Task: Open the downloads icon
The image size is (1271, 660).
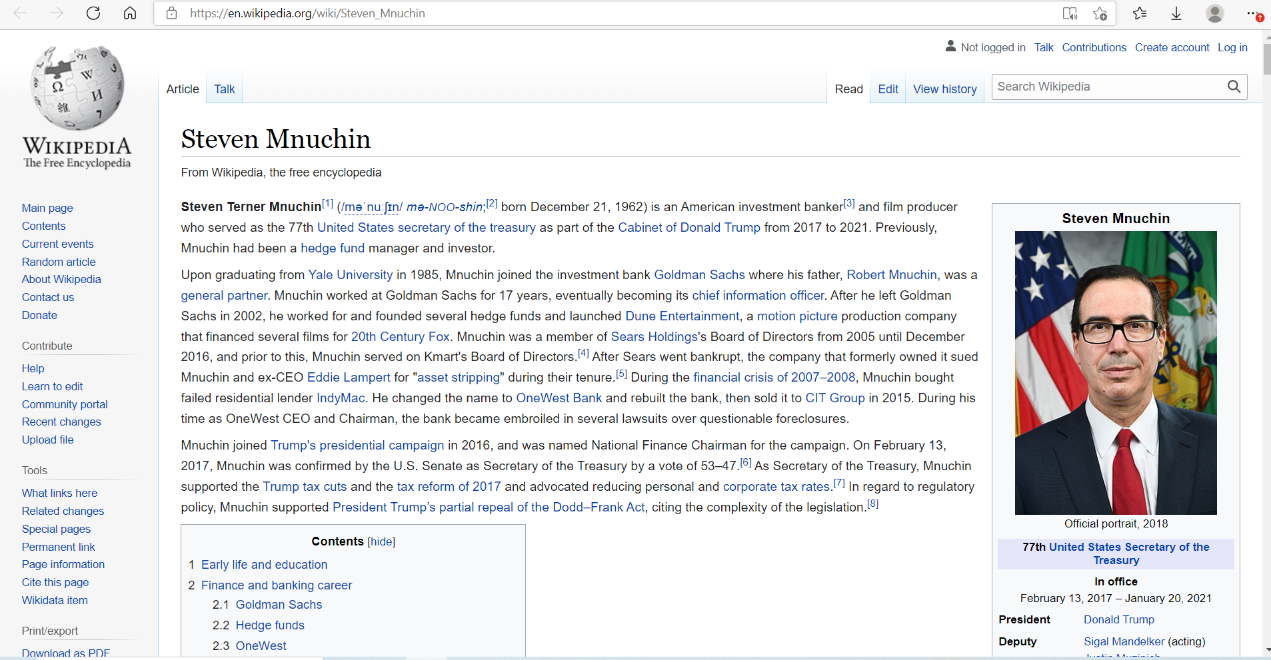Action: coord(1176,13)
